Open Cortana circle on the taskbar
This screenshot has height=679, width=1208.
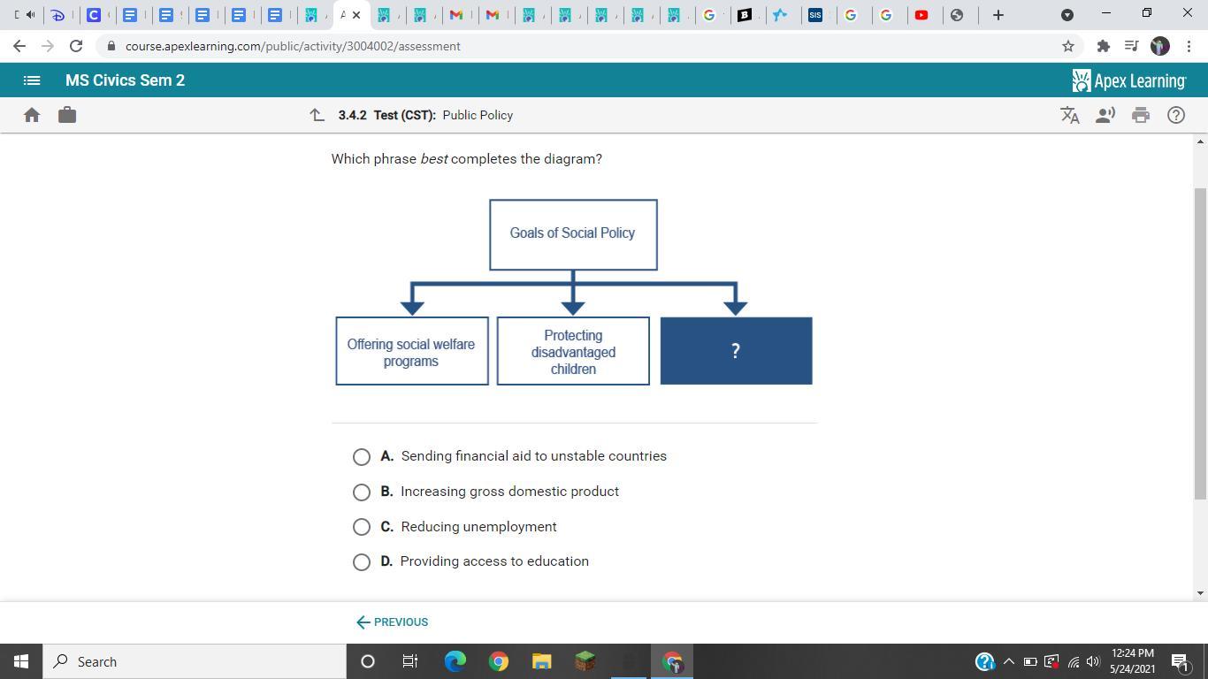coord(368,661)
